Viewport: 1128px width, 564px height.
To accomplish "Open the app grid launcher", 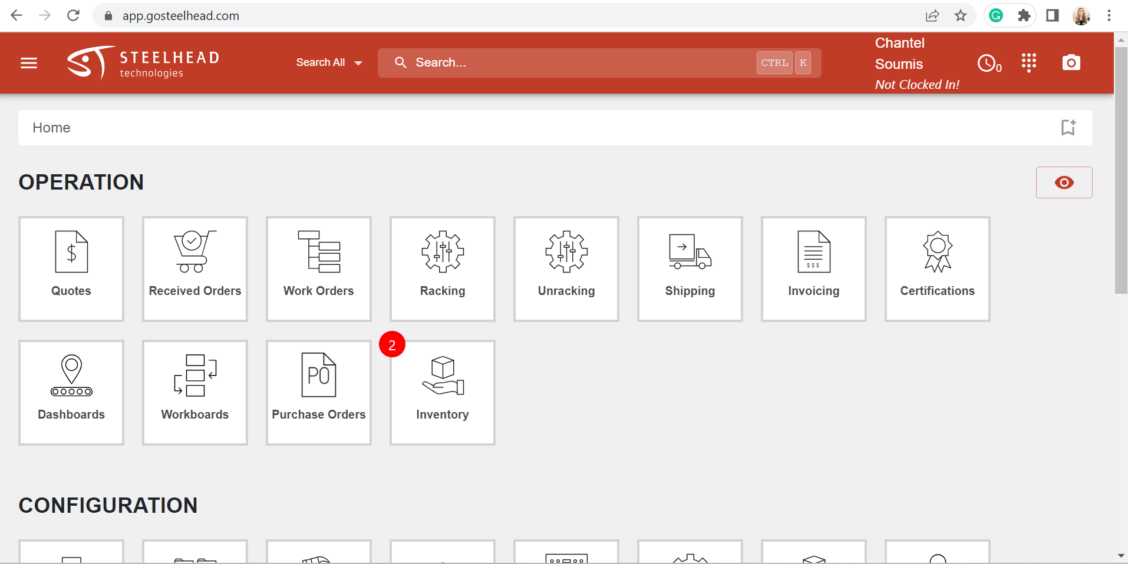I will tap(1028, 62).
